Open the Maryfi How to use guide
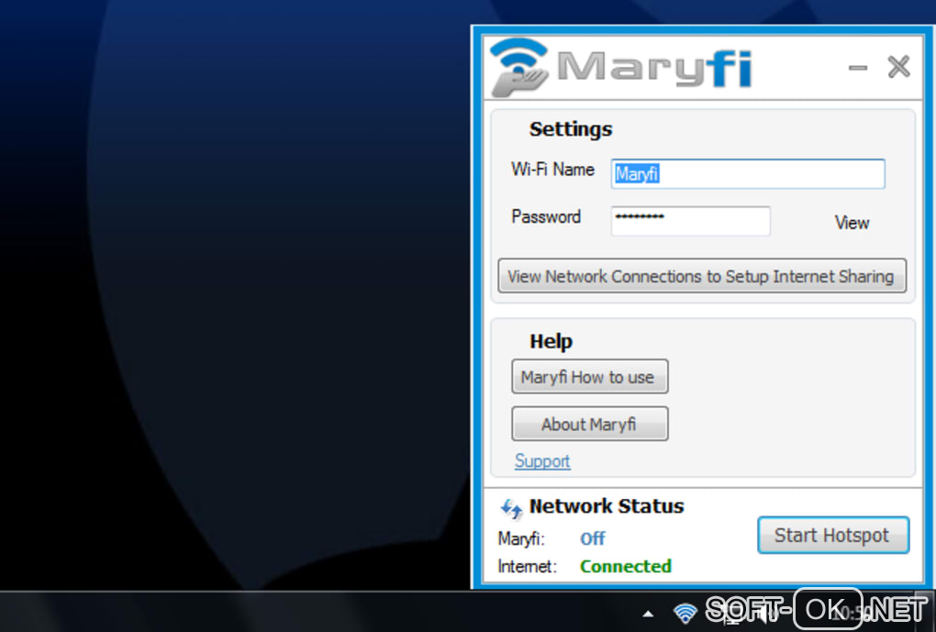 (590, 377)
